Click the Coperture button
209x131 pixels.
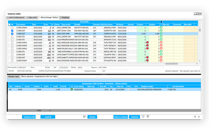pos(135,117)
